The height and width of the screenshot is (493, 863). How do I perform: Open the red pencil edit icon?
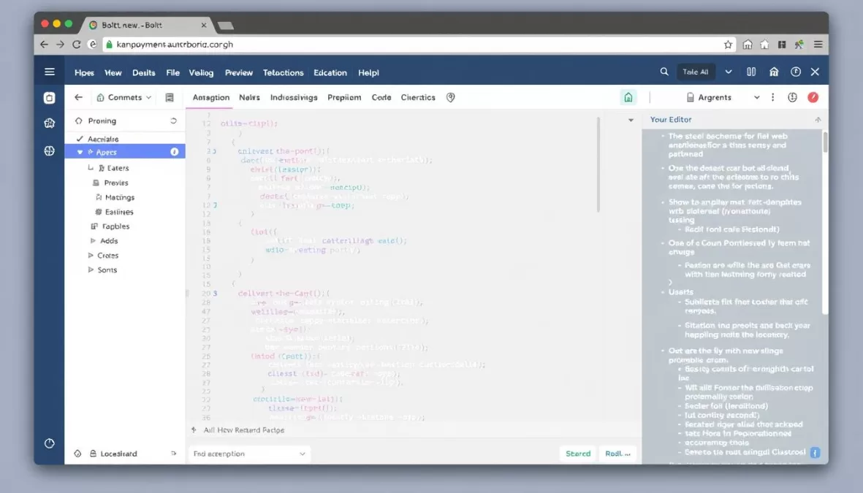(x=814, y=96)
